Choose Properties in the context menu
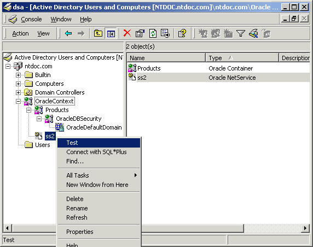313x247 pixels. pyautogui.click(x=98, y=232)
